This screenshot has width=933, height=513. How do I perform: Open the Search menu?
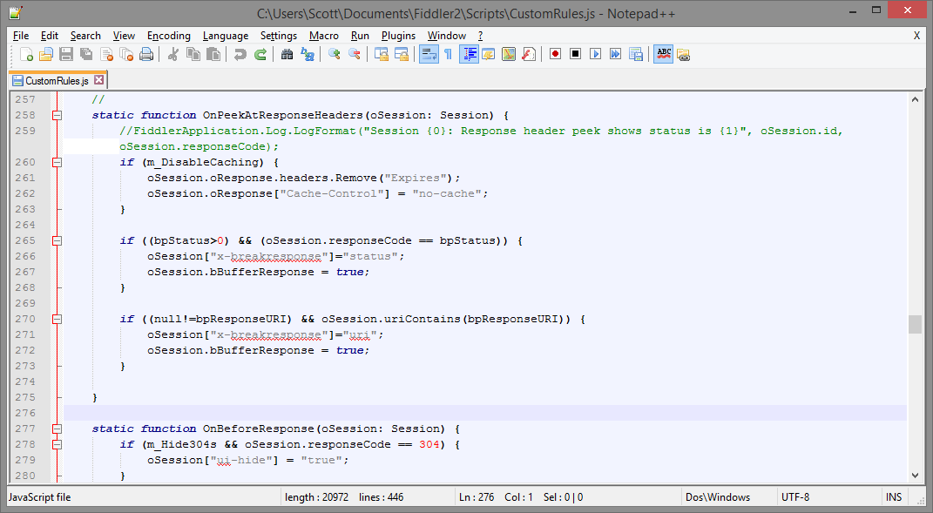coord(85,36)
